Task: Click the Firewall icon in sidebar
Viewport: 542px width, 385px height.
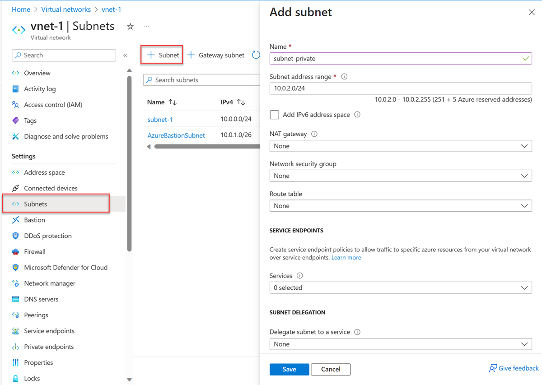Action: (x=16, y=252)
